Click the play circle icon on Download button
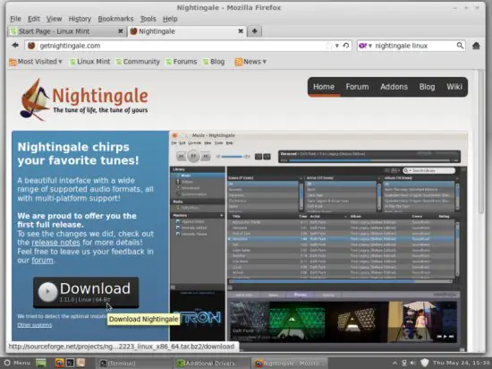 coord(47,291)
